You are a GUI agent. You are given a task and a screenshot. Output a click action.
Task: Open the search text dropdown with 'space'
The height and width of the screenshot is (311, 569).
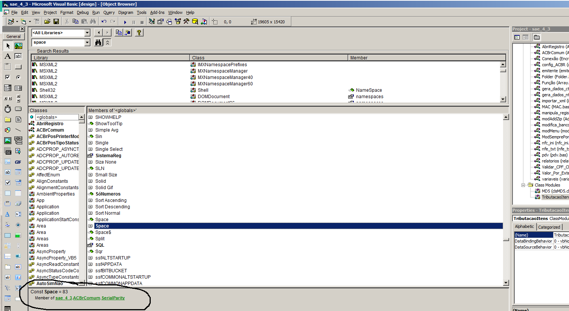pyautogui.click(x=87, y=42)
